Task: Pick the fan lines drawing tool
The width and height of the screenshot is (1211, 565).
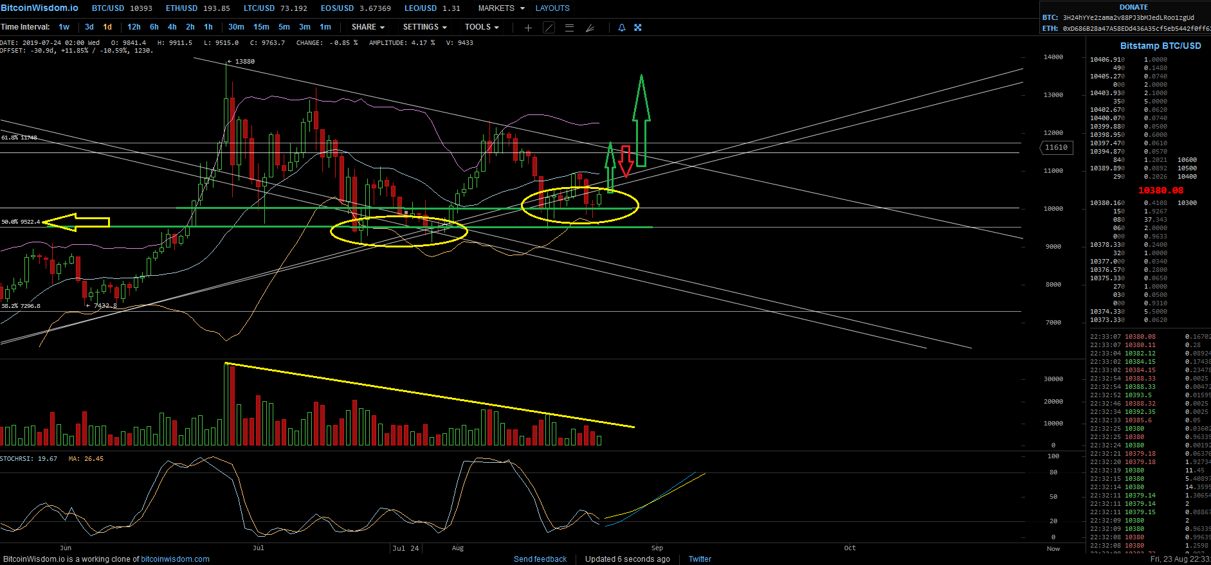Action: tap(590, 28)
